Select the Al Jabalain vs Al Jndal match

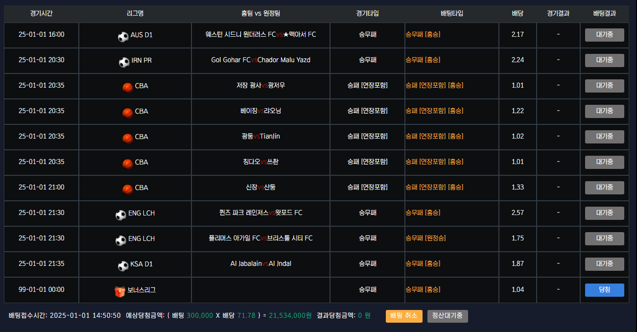pos(260,264)
